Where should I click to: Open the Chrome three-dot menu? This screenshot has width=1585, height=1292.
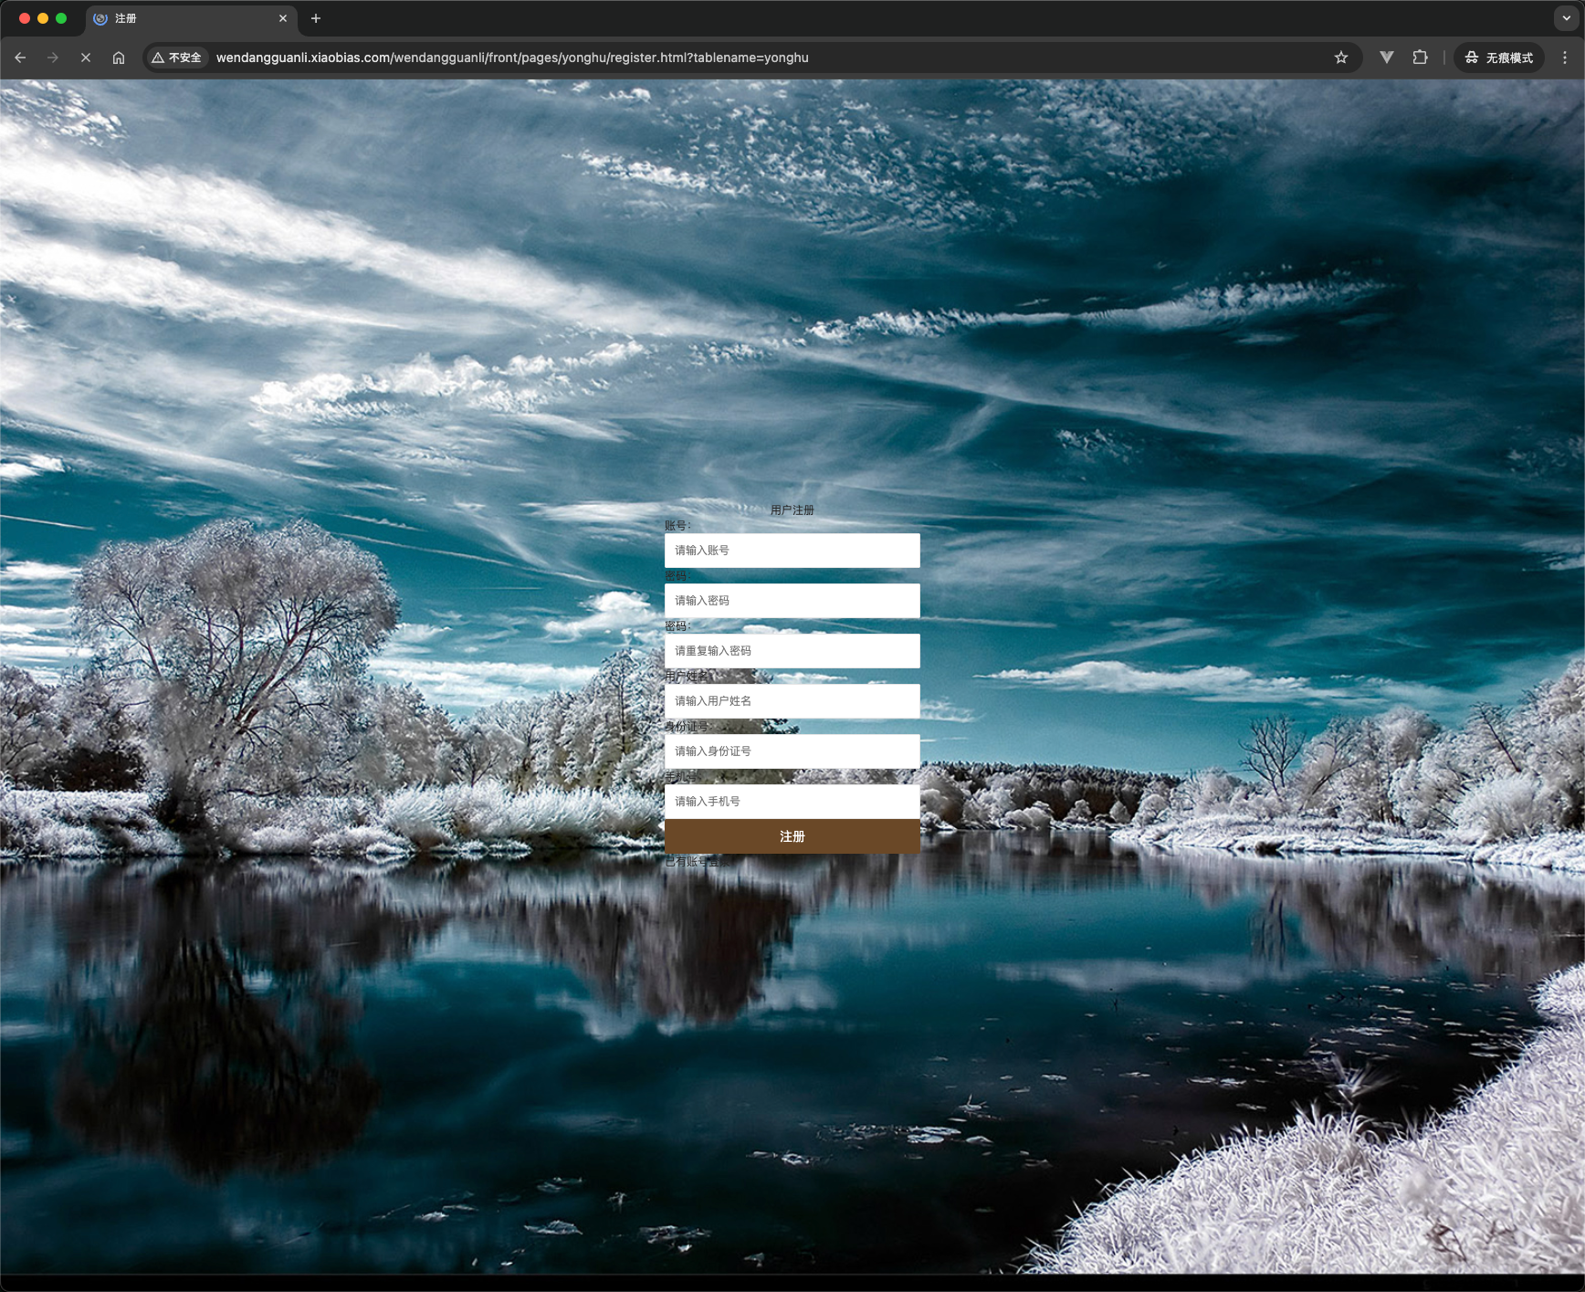point(1565,58)
